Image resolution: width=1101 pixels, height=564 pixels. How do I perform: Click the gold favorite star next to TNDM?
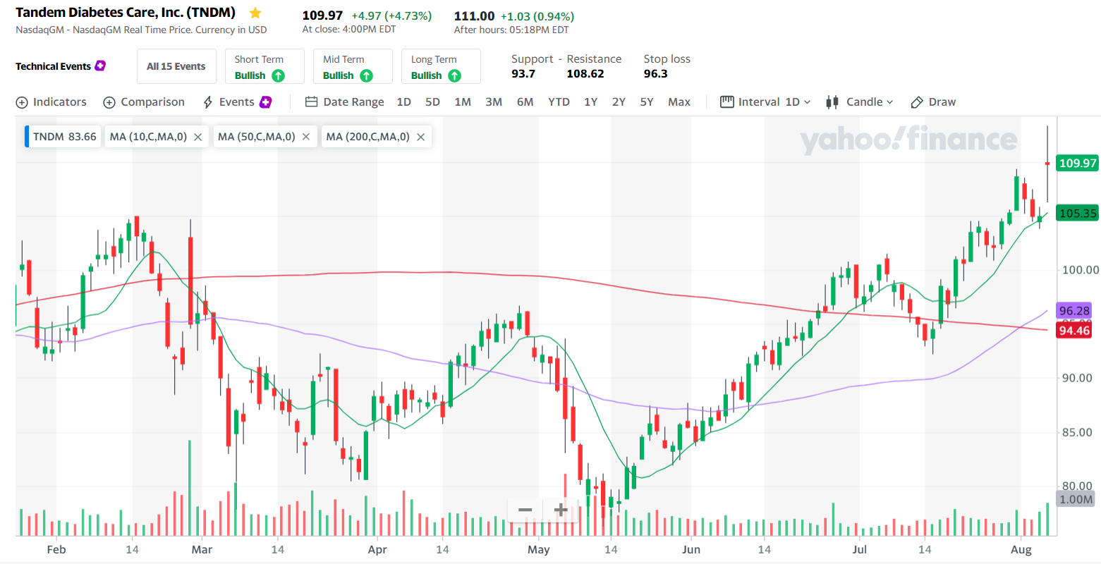(x=255, y=13)
